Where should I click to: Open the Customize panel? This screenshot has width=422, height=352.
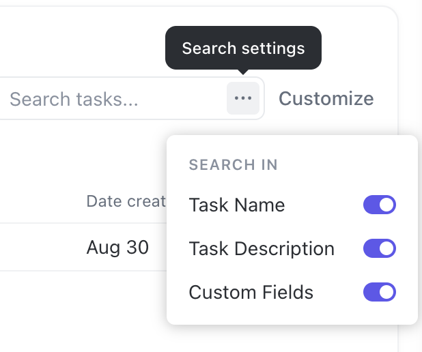click(326, 99)
